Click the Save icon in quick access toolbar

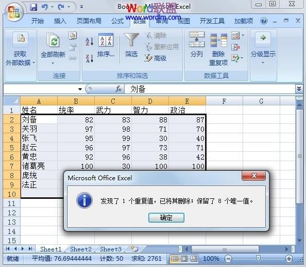tap(33, 7)
